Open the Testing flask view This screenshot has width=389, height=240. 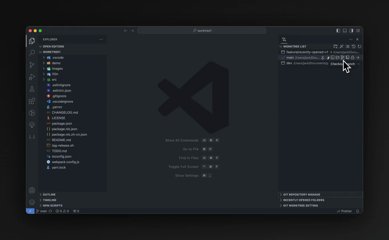pos(32,89)
